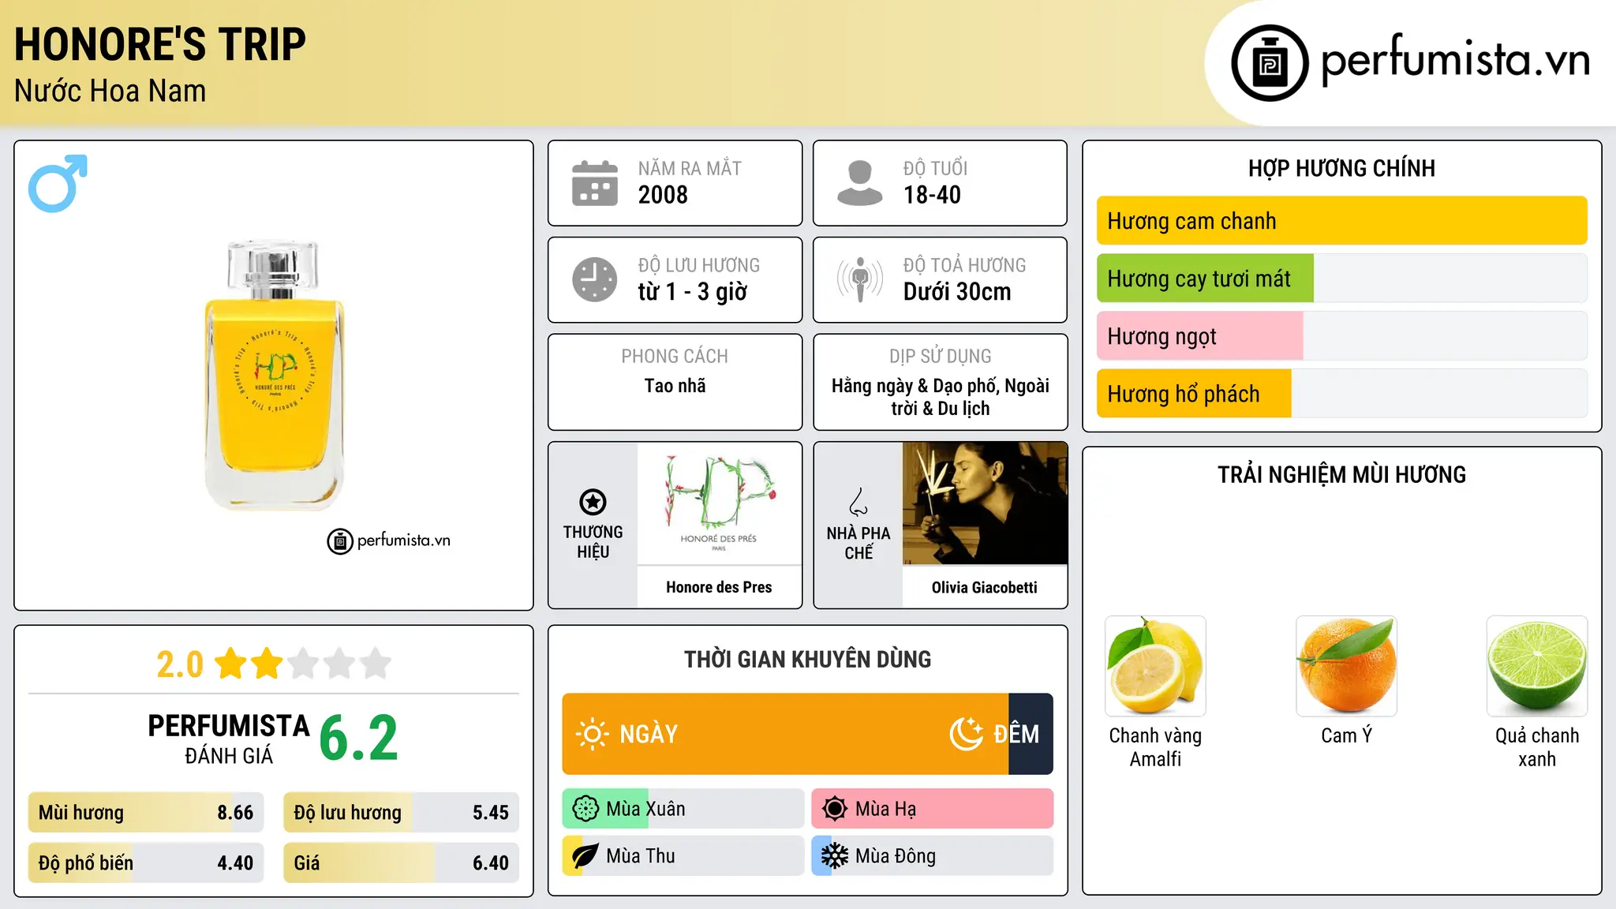Image resolution: width=1616 pixels, height=909 pixels.
Task: Click the Độ phổ biến 4.40 score bar
Action: [x=146, y=863]
